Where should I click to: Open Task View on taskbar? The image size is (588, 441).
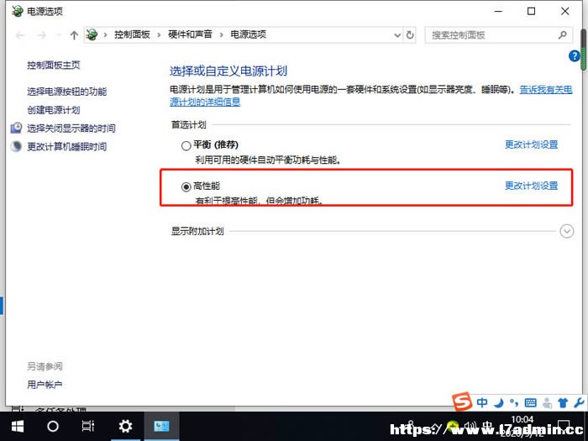coord(88,427)
